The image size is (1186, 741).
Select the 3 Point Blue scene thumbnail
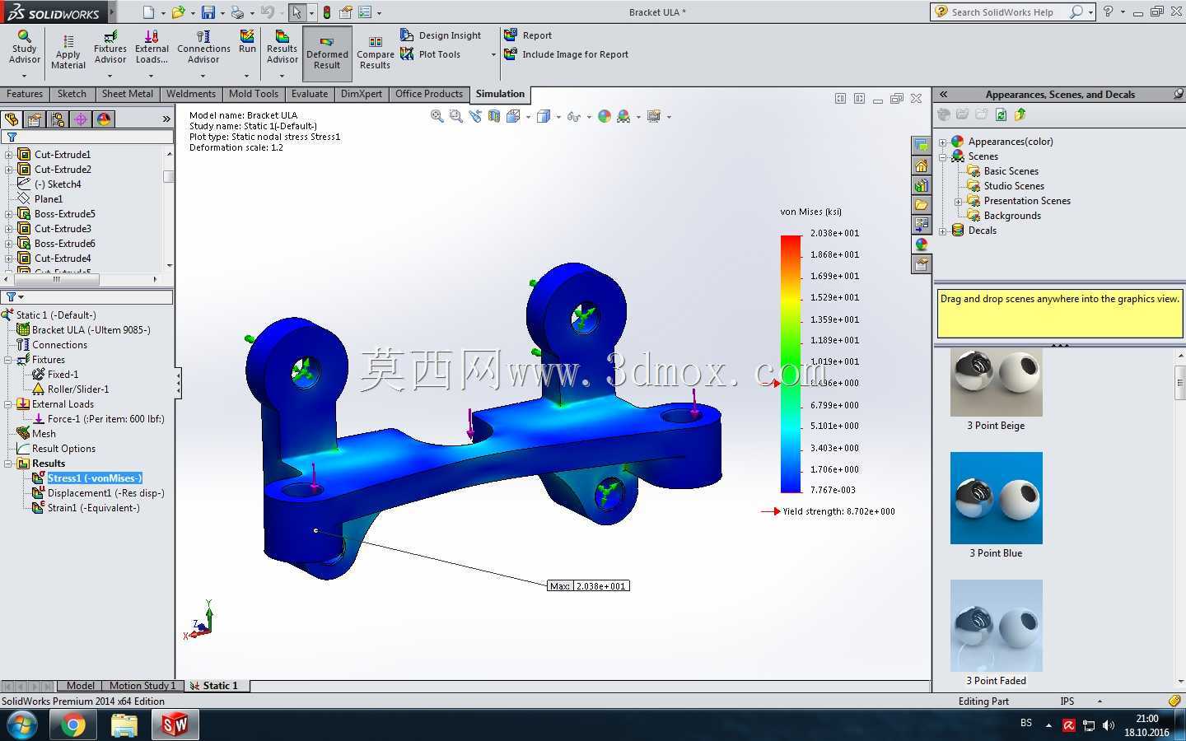click(x=997, y=498)
